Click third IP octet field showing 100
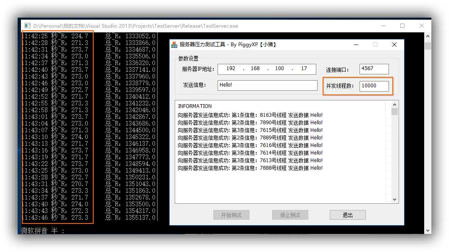Screen dimensions: 449x252 tap(279, 69)
